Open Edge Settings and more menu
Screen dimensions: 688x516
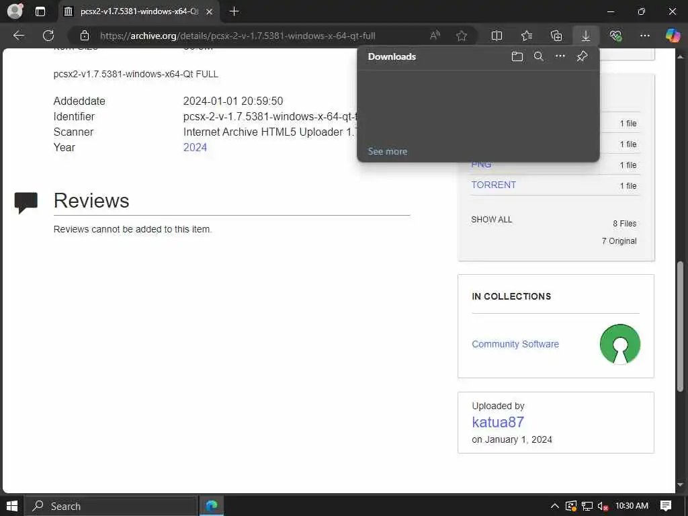(644, 36)
